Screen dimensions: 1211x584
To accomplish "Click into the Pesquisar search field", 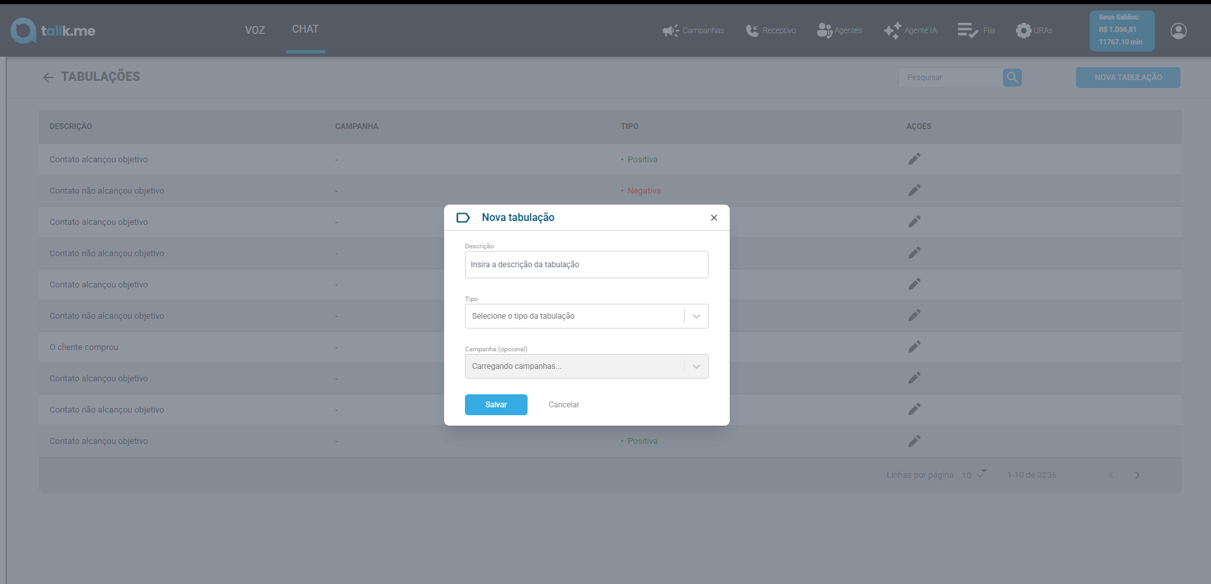I will tap(951, 78).
